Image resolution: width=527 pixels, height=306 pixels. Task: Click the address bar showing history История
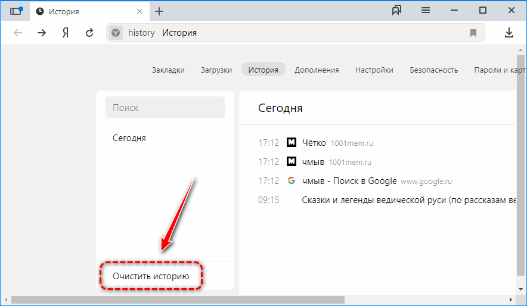click(296, 33)
